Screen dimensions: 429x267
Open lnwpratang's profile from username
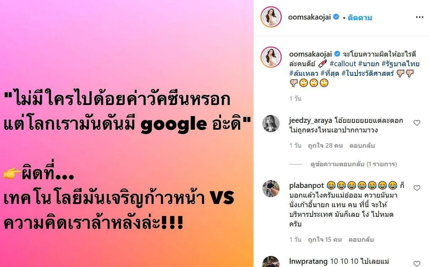pyautogui.click(x=308, y=261)
